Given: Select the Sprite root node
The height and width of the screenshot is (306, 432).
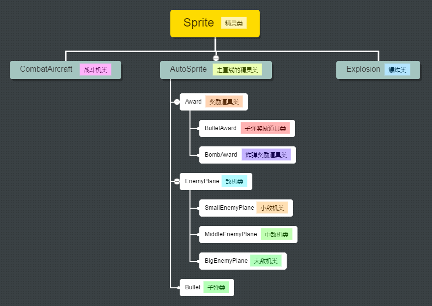Looking at the screenshot, I should coord(199,23).
